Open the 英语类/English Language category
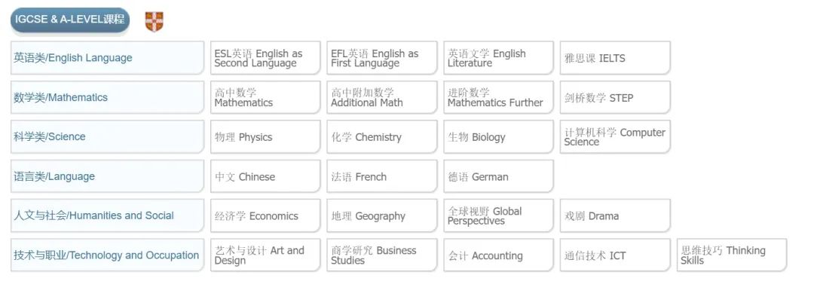 click(108, 58)
